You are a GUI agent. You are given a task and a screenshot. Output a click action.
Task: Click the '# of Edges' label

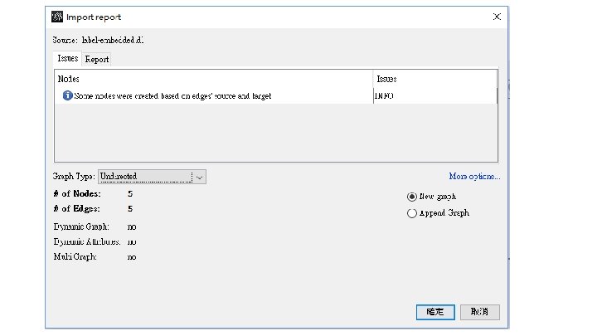(x=76, y=209)
